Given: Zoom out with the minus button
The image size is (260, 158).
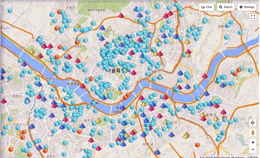Looking at the screenshot, I should click(253, 149).
